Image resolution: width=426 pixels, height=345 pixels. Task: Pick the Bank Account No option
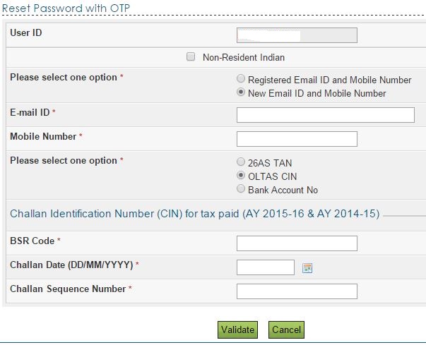tap(242, 189)
